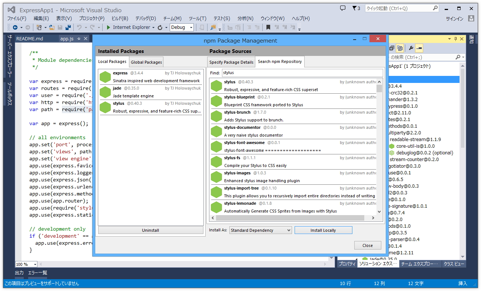Click the jade package hexagon icon
Image resolution: width=481 pixels, height=291 pixels.
[105, 92]
